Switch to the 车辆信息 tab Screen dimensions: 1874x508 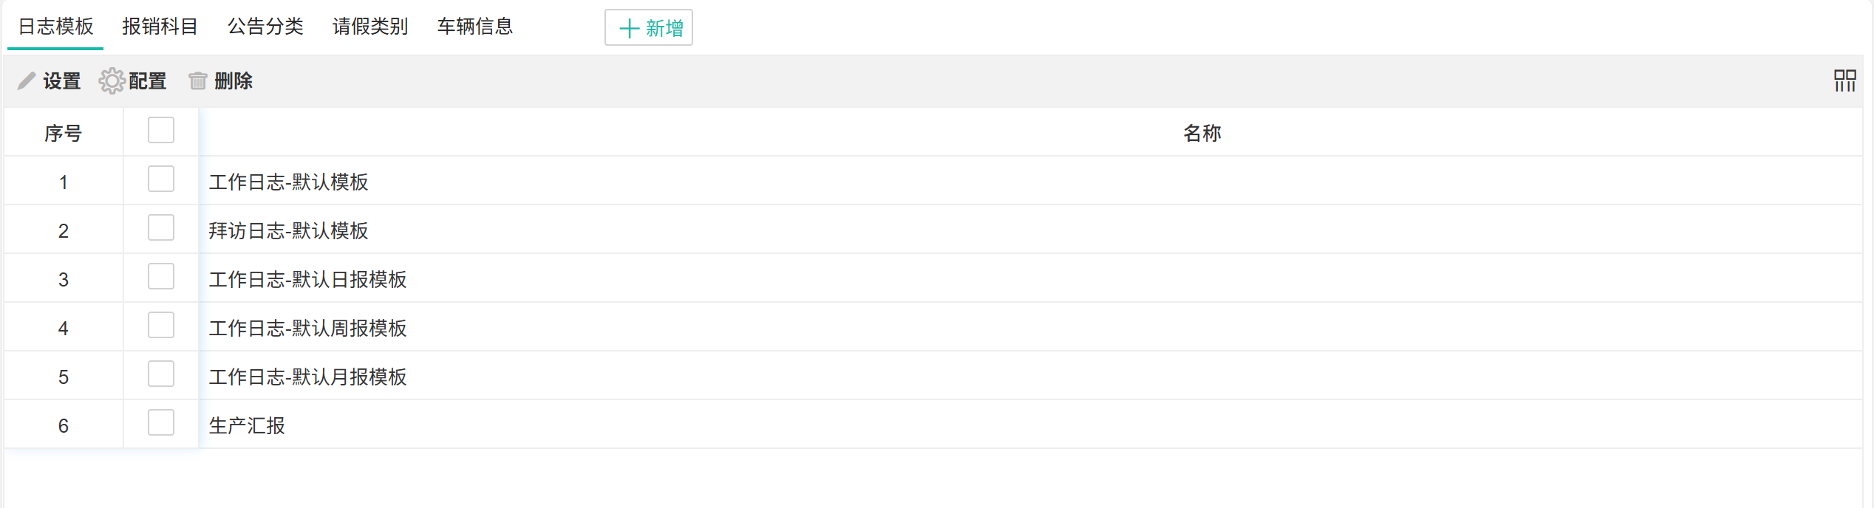[475, 27]
